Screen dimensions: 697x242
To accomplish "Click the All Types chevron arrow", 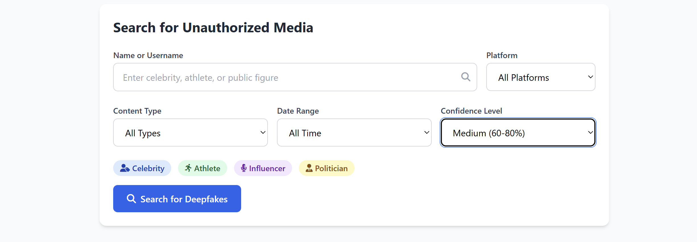I will tap(263, 133).
